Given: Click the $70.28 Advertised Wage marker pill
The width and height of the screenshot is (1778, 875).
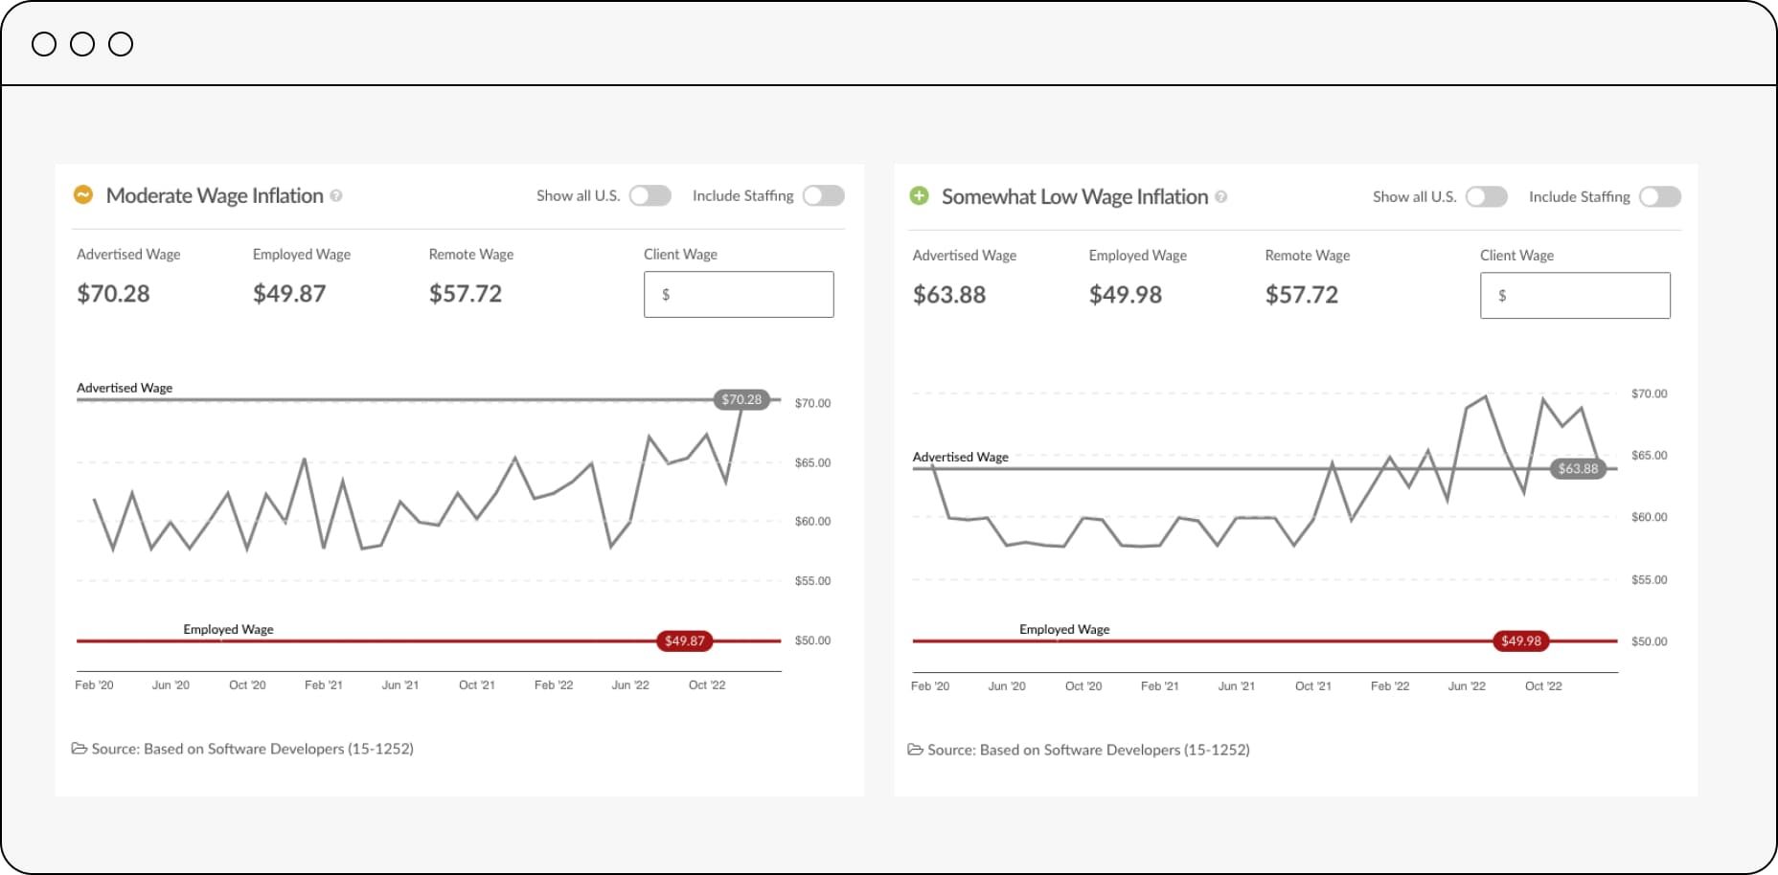Looking at the screenshot, I should [x=742, y=399].
